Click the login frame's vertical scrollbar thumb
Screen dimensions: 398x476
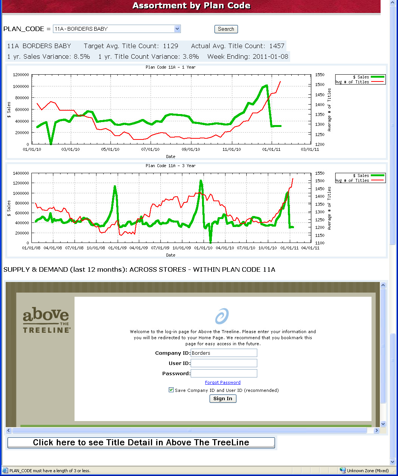tap(383, 346)
